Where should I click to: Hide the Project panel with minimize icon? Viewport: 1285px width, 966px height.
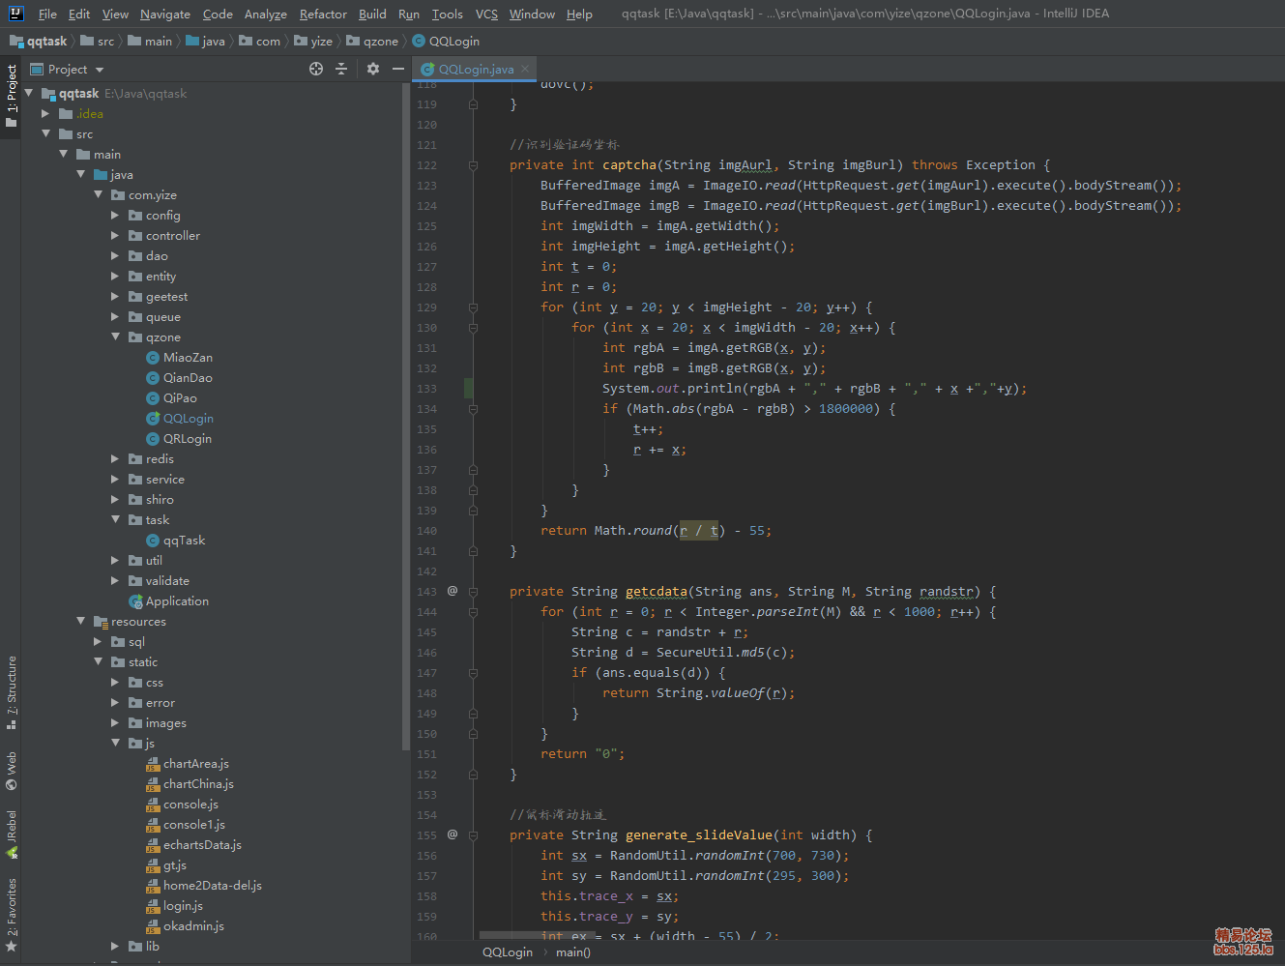[397, 69]
